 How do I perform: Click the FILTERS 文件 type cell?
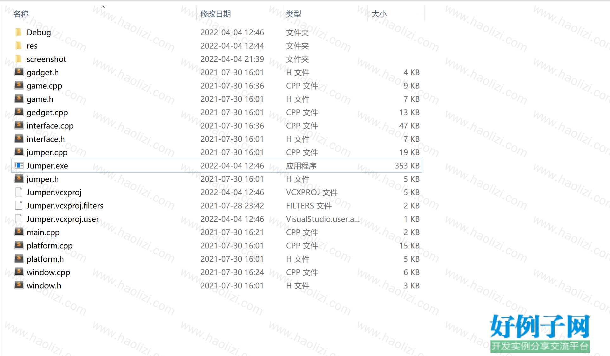point(309,206)
